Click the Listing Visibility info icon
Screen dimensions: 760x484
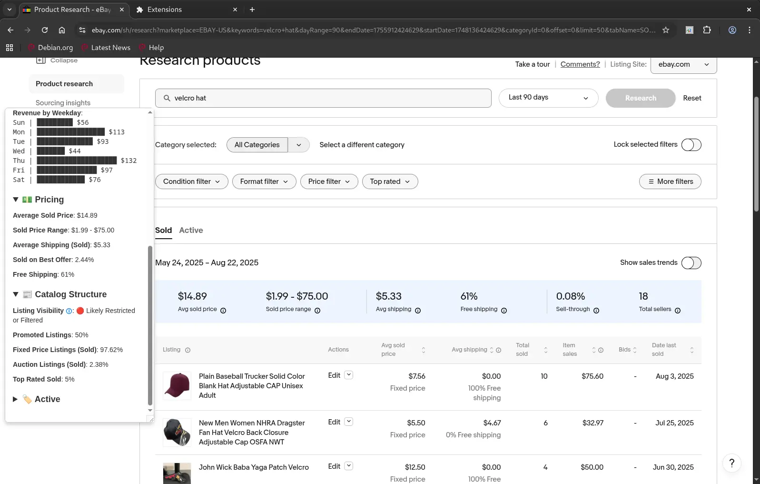69,311
